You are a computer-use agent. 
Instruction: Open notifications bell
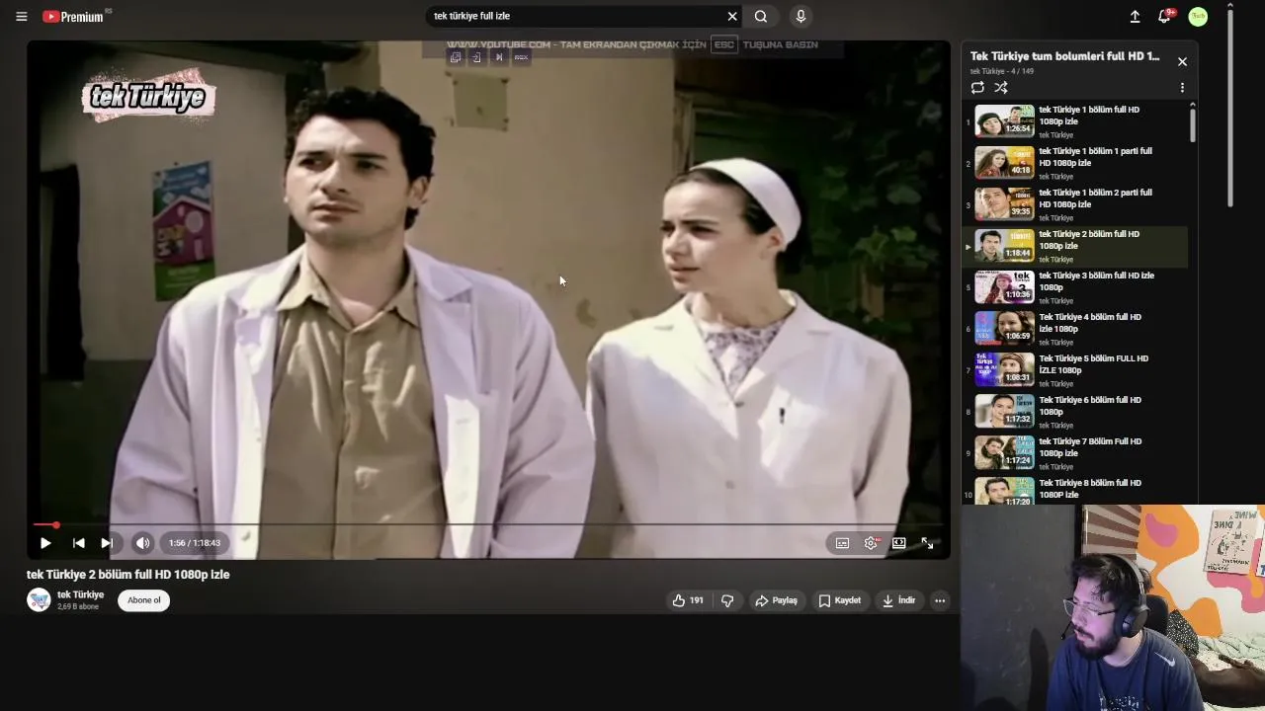1165,17
